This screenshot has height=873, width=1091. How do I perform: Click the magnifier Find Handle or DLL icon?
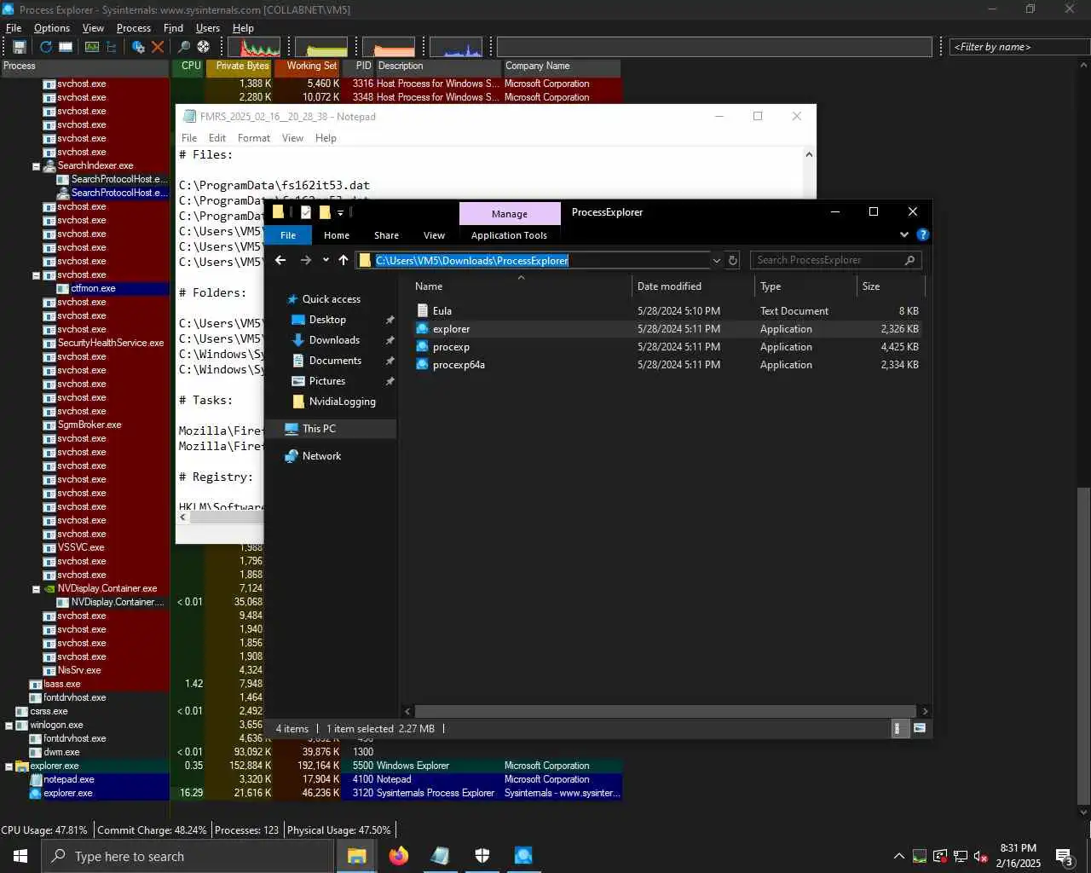(183, 47)
